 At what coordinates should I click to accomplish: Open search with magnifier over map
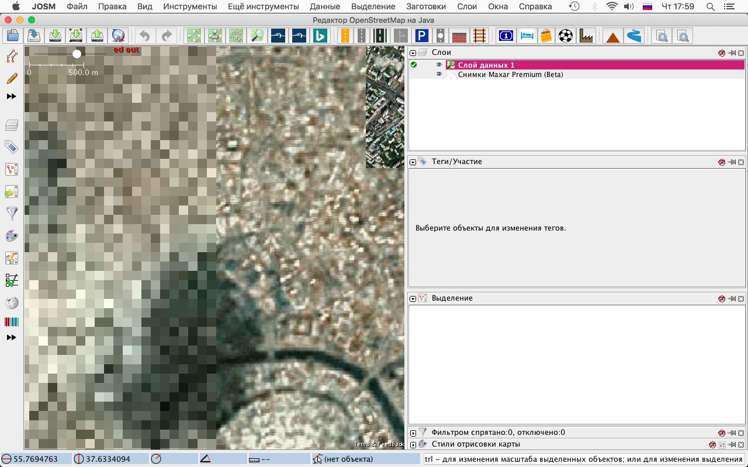pos(257,36)
